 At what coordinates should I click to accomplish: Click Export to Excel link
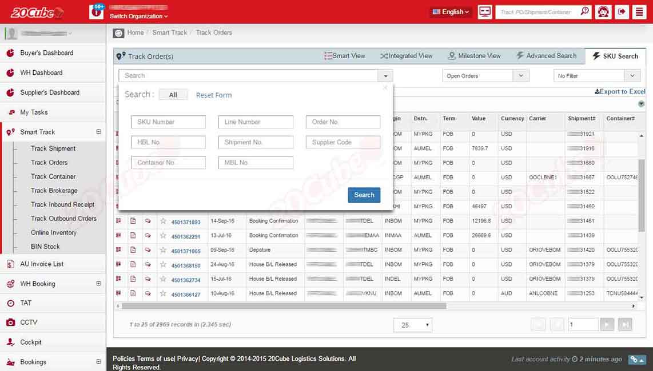[620, 91]
